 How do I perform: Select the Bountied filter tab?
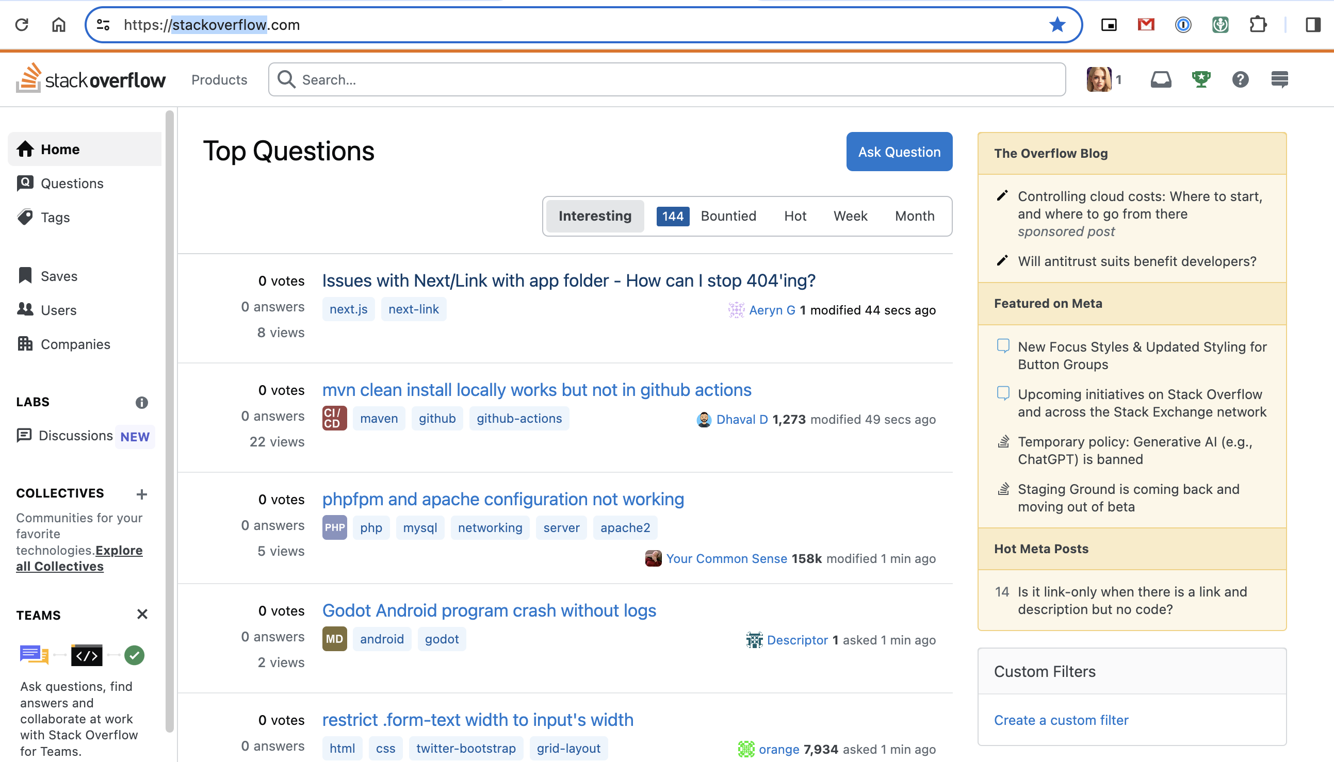pyautogui.click(x=706, y=216)
